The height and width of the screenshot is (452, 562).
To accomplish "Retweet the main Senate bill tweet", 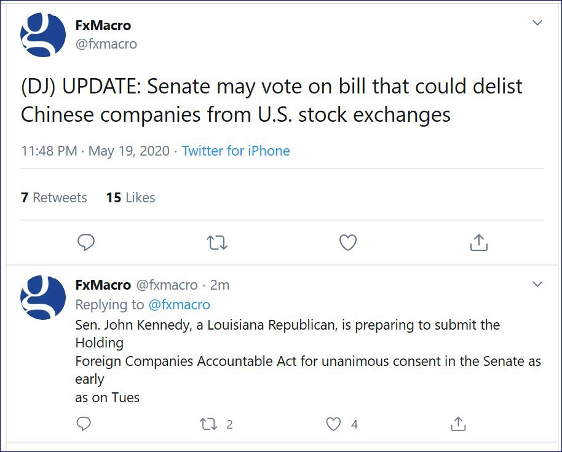I will click(x=217, y=243).
